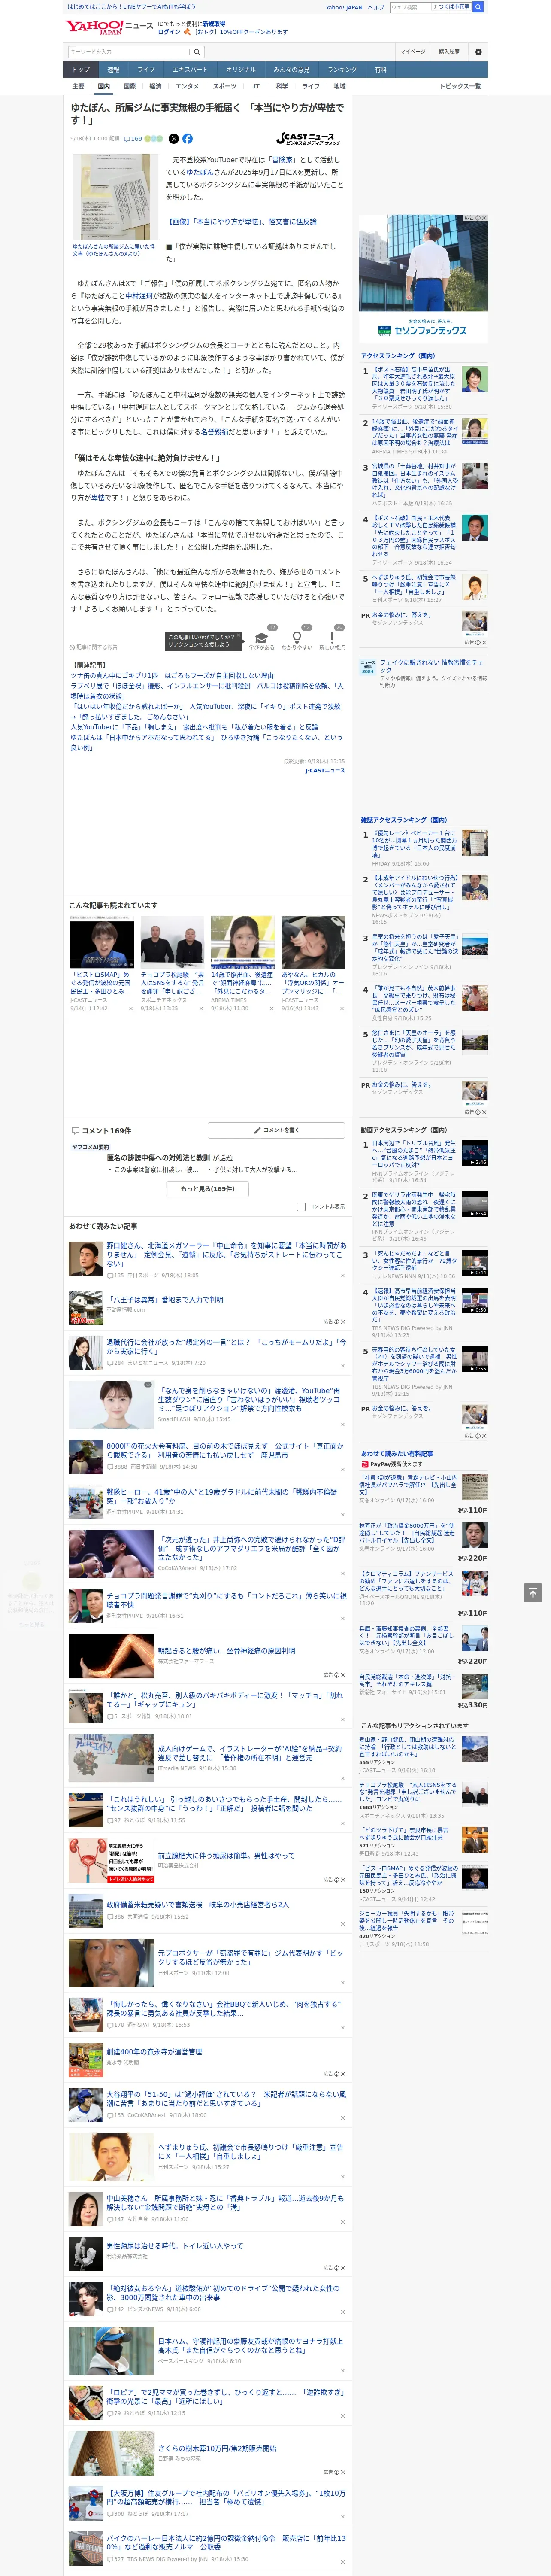551x2576 pixels.
Task: Select the みんなの意見 tab
Action: 291,70
